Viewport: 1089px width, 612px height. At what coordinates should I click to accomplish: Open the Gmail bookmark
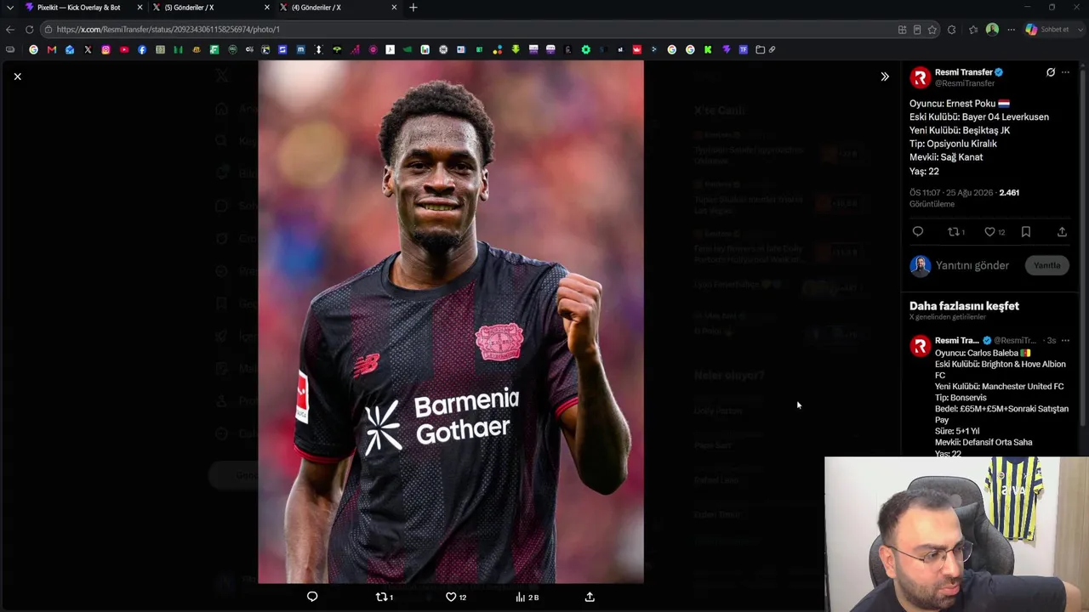coord(52,49)
